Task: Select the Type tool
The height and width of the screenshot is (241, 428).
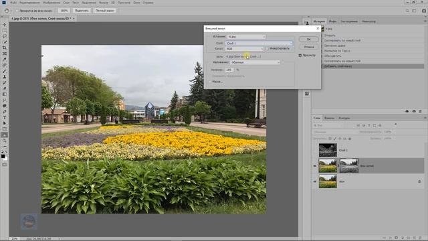Action: (5, 118)
